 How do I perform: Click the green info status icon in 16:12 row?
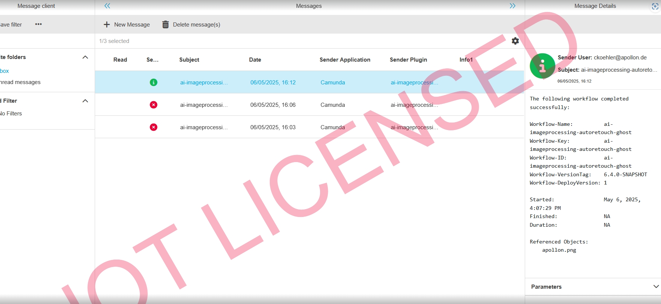point(153,83)
